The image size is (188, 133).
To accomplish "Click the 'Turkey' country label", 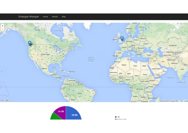I will click(x=149, y=55).
